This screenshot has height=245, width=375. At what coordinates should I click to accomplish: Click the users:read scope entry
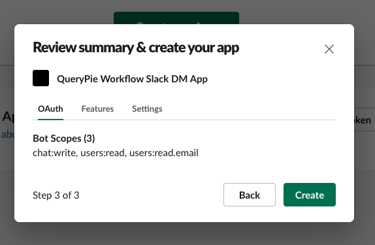coord(104,153)
